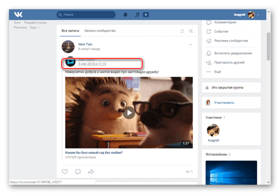Image resolution: width=280 pixels, height=194 pixels.
Task: Enable notifications via Включить уведомления
Action: click(233, 53)
